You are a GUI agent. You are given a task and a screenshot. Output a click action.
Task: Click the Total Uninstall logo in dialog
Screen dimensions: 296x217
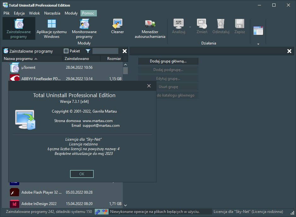point(25,120)
